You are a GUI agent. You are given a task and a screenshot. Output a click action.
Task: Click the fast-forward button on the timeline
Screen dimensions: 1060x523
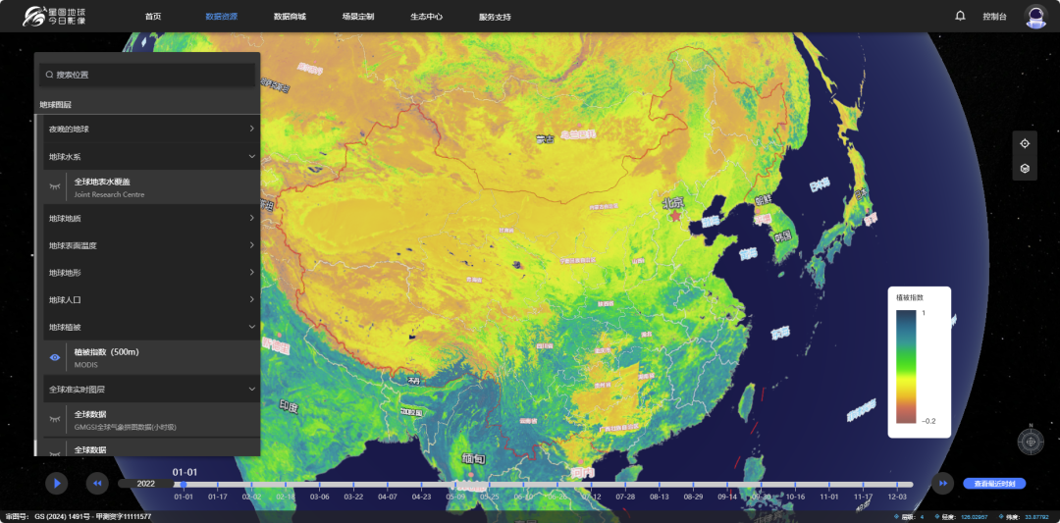tap(942, 483)
